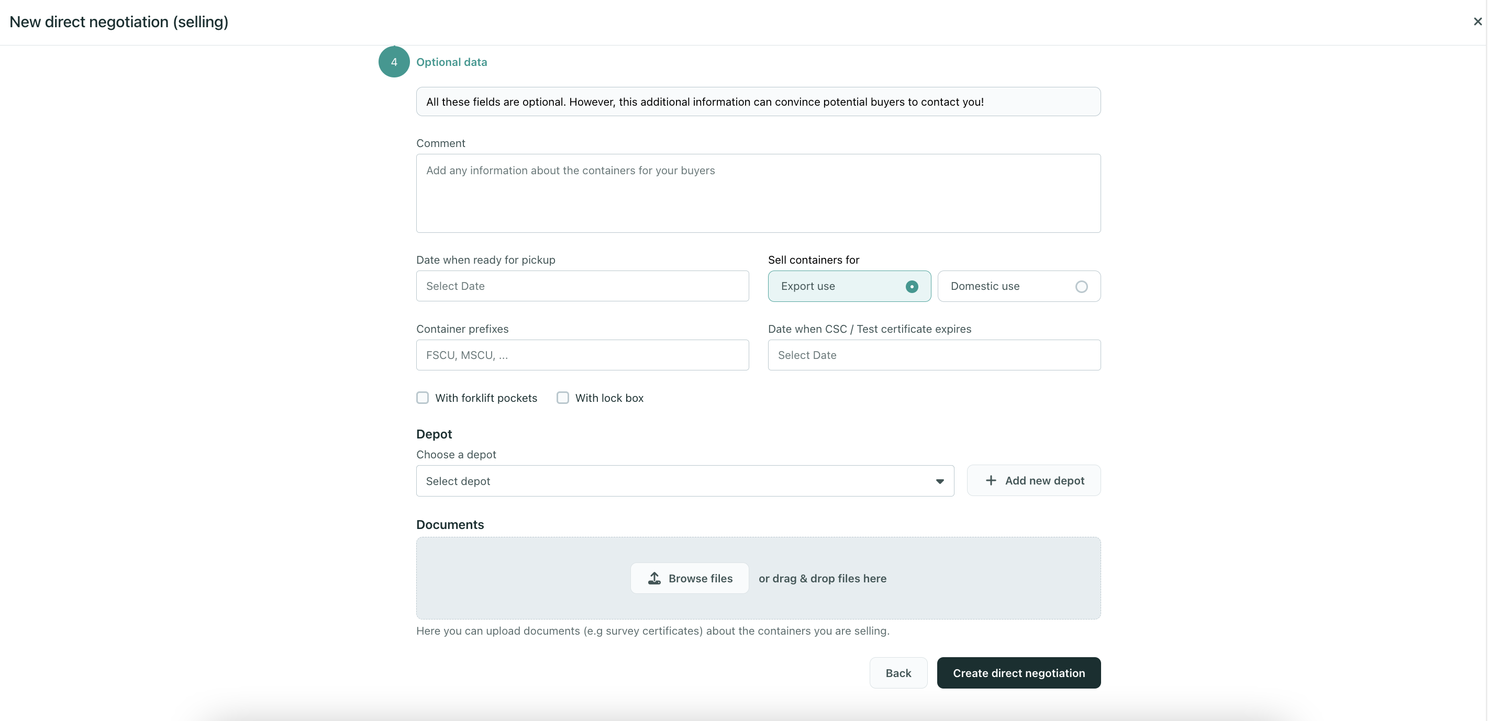Open CSC certificate expiry date field

[934, 355]
